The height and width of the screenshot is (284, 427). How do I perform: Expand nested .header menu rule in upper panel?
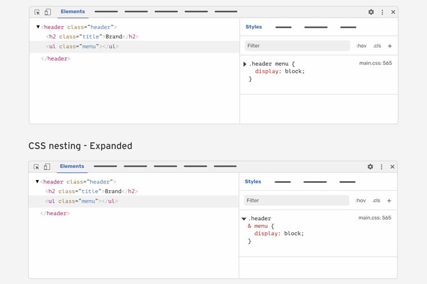(245, 64)
